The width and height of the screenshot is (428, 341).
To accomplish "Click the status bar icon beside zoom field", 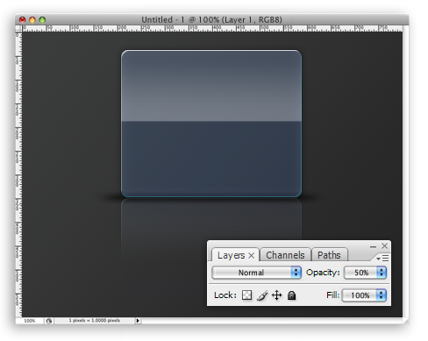I will pos(49,321).
